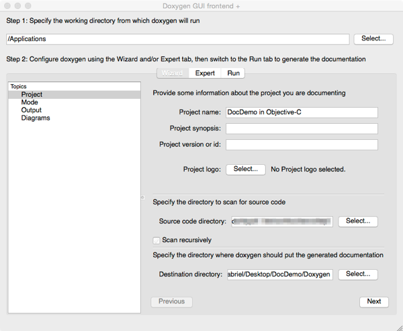403x331 pixels.
Task: Go to the Run tab
Action: coord(233,73)
